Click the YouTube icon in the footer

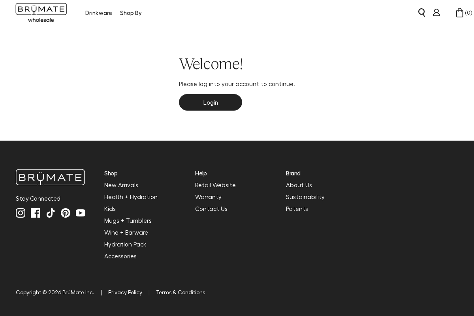[81, 213]
